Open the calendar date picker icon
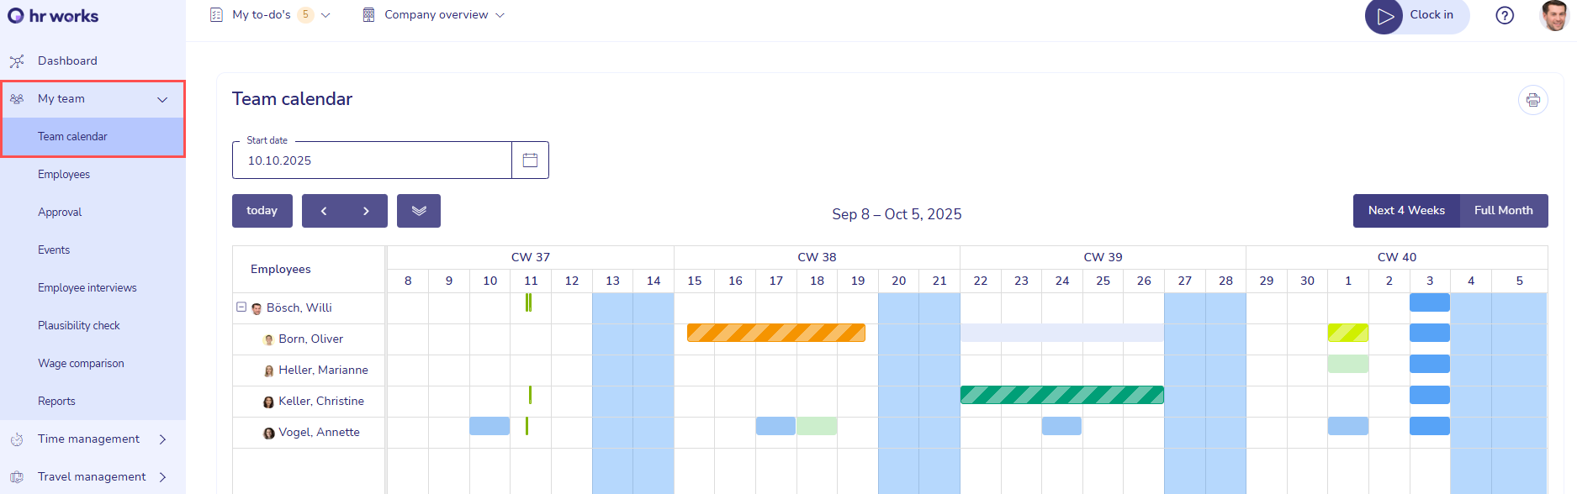The image size is (1577, 494). [x=530, y=160]
